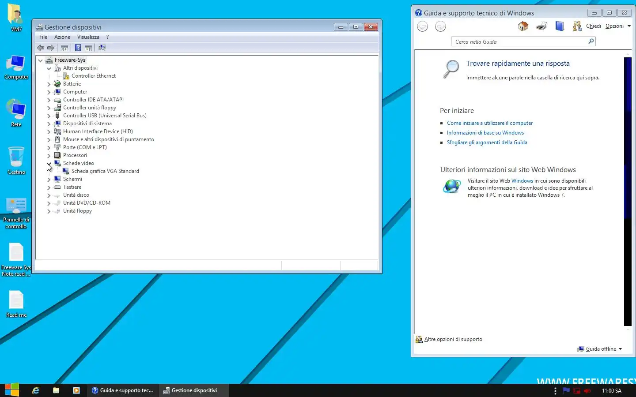Select Mouse e altri dispositivi di puntamento
The image size is (636, 397).
pos(108,139)
